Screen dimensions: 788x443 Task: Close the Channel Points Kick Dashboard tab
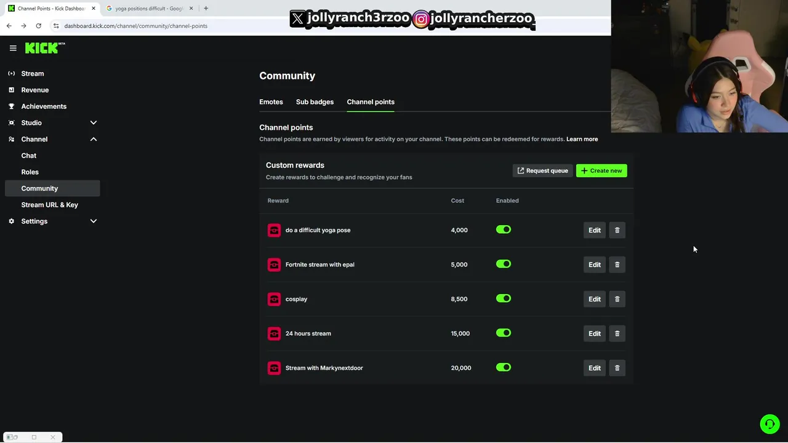pos(94,9)
